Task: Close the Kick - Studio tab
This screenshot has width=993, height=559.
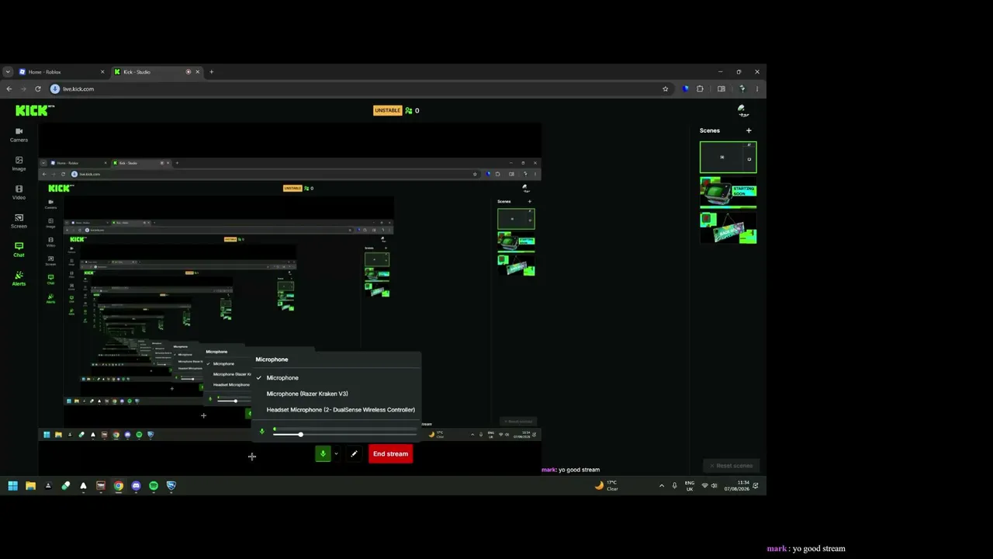Action: click(x=197, y=72)
